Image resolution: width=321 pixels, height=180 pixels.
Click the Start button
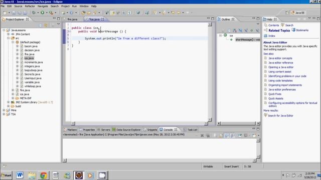click(6, 175)
